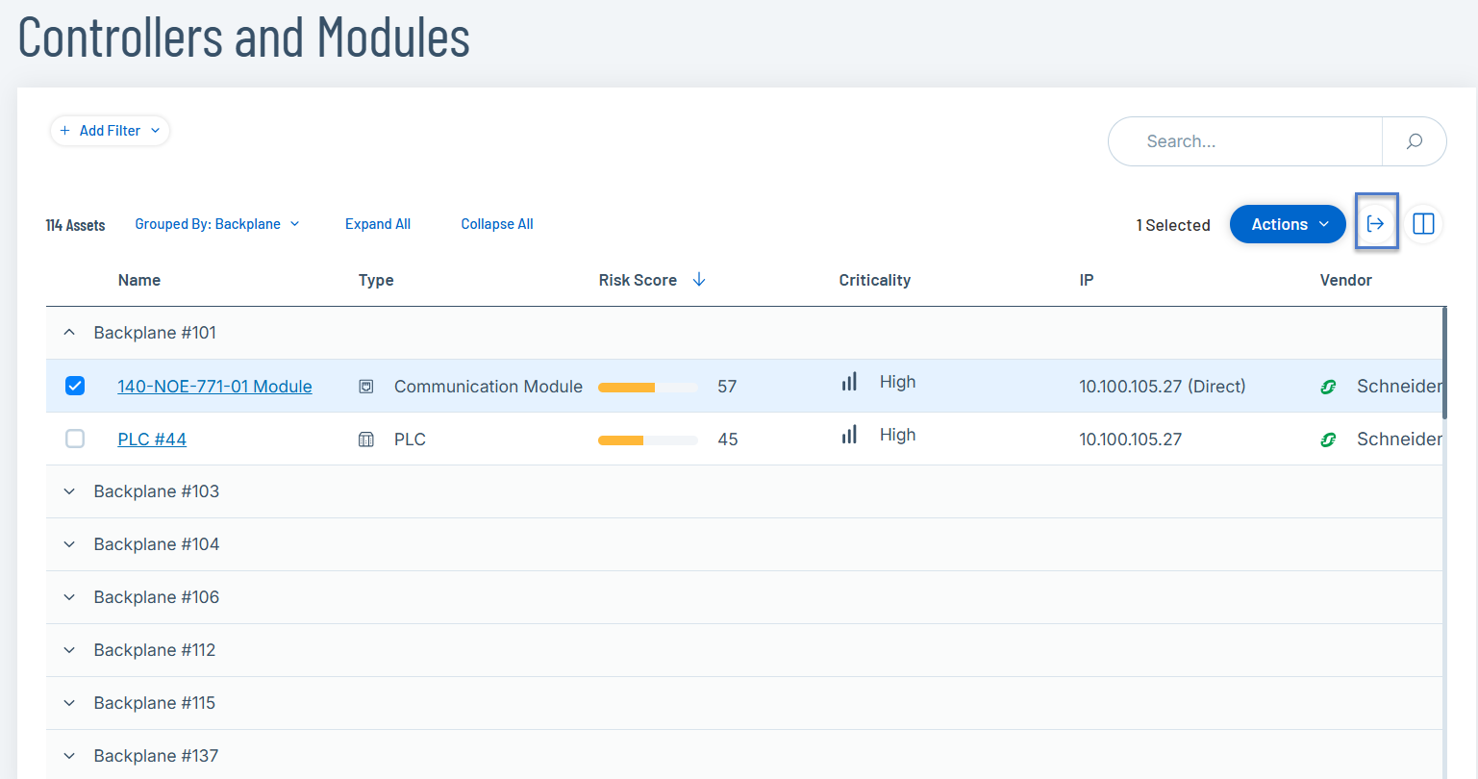Click the search magnifier icon
This screenshot has width=1478, height=779.
pos(1414,141)
